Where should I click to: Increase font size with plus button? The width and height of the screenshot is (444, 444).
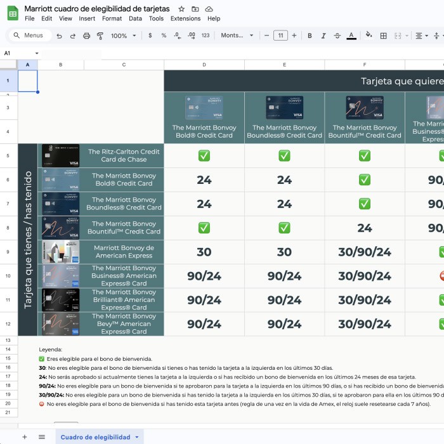294,36
